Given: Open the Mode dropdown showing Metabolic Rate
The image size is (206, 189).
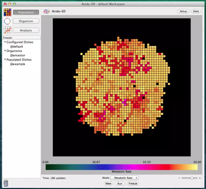Looking at the screenshot, I should pyautogui.click(x=125, y=178).
